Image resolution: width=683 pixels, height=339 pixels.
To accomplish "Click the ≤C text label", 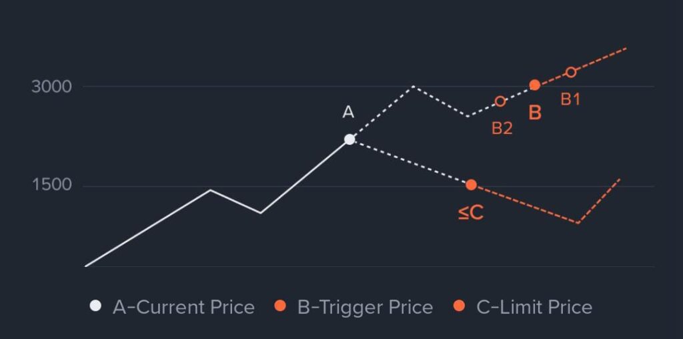I will point(470,213).
